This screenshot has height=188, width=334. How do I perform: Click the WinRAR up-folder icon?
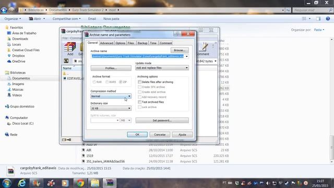pyautogui.click(x=66, y=61)
